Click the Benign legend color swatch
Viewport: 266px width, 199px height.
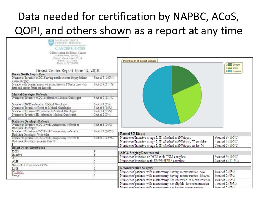(x=230, y=65)
